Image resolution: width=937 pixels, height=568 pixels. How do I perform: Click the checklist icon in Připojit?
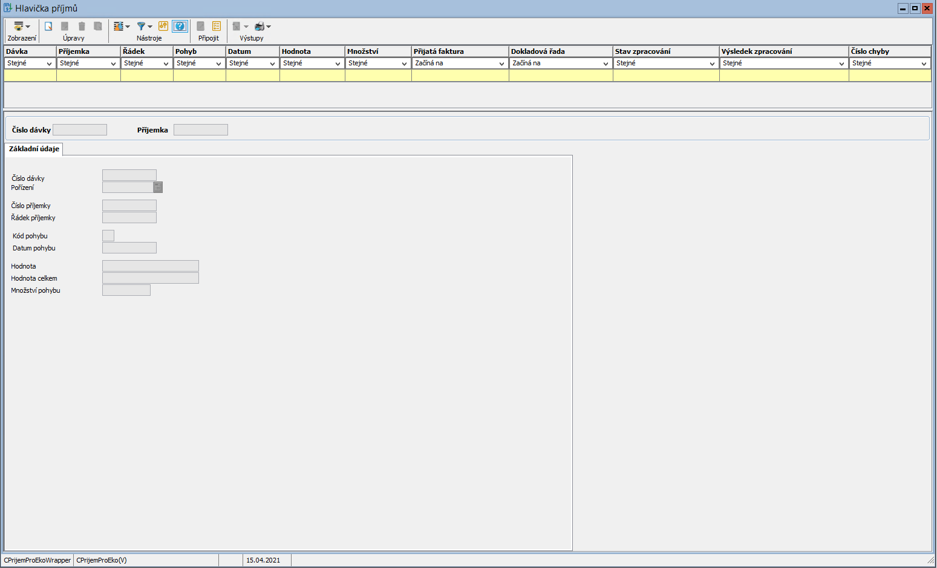coord(217,27)
